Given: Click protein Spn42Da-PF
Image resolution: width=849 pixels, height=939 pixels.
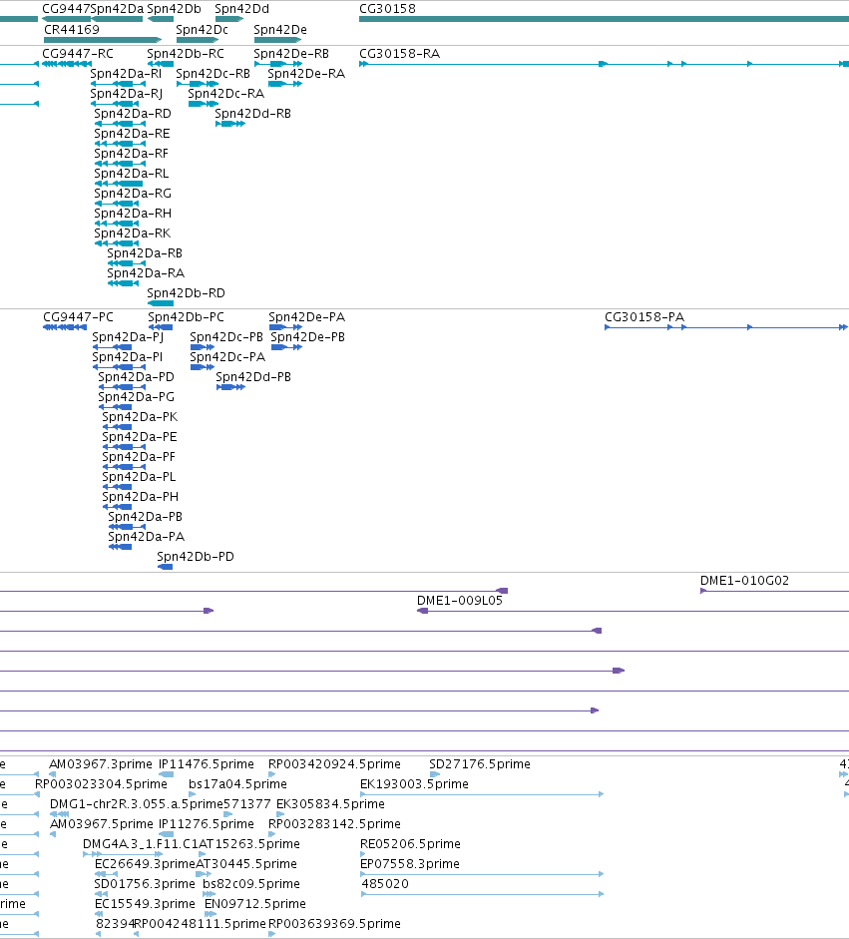Looking at the screenshot, I should (139, 457).
